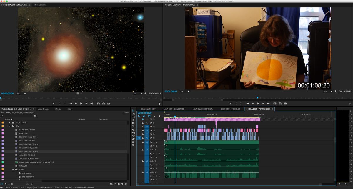Mark In point in Program monitor
Screen dimensions: 353x189
236,104
